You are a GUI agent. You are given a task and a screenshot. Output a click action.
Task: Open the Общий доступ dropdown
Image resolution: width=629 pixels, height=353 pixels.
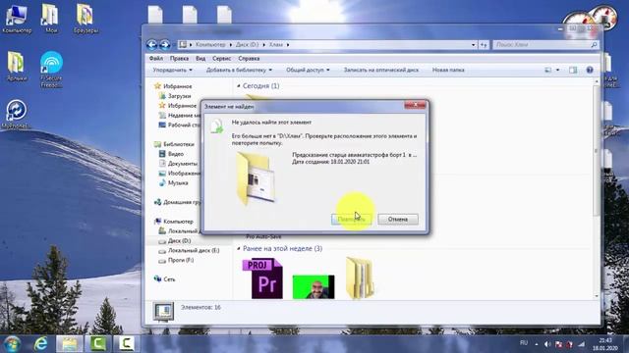tap(308, 70)
